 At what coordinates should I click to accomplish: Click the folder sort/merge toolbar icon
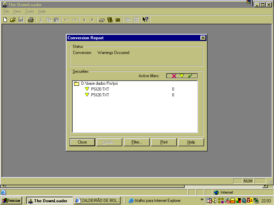110,20
